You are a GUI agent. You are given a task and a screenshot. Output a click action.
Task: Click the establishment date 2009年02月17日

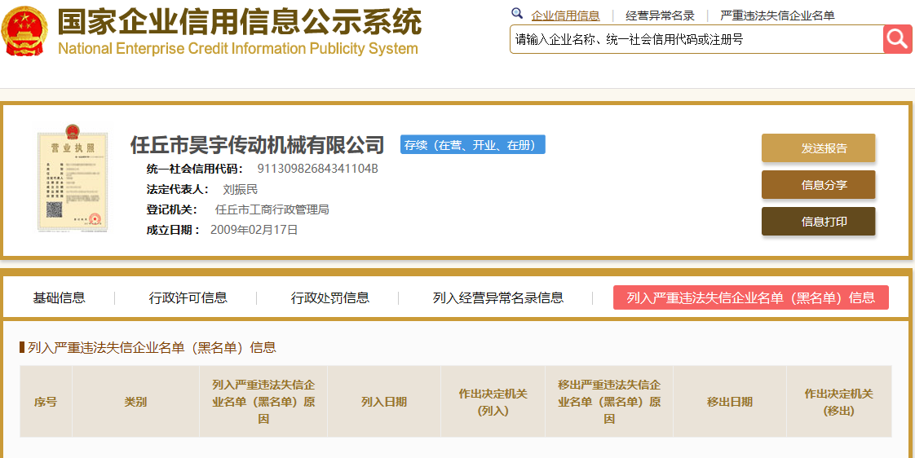[x=254, y=230]
